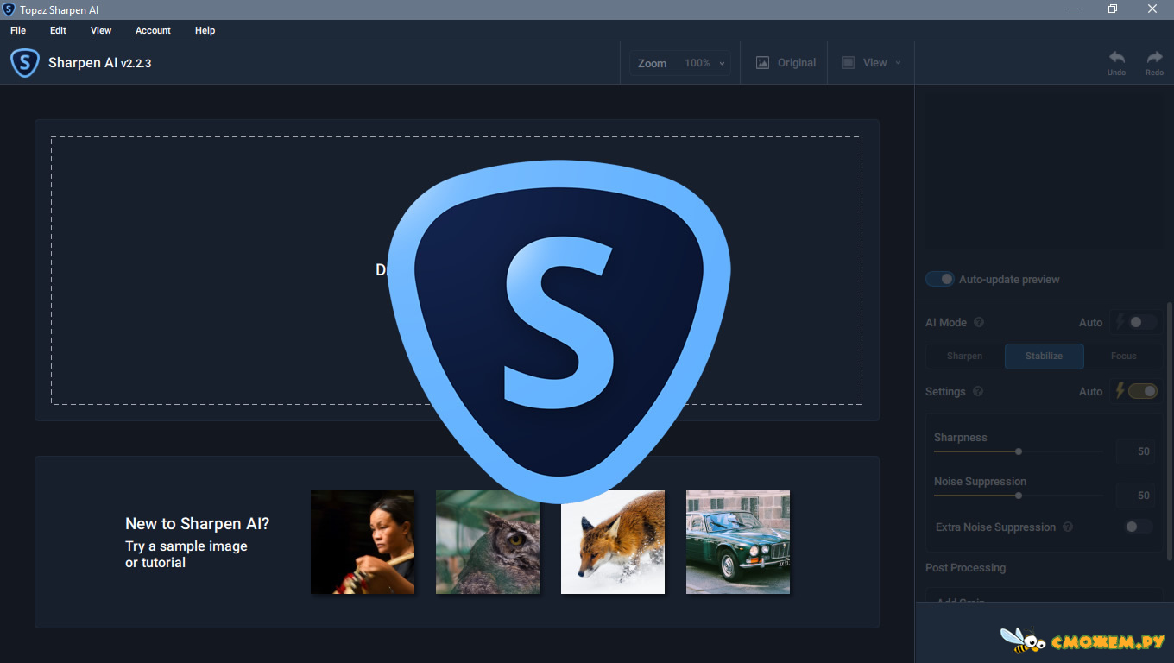The height and width of the screenshot is (663, 1174).
Task: Click the Sharpen AI v2.2.3 title
Action: 99,63
